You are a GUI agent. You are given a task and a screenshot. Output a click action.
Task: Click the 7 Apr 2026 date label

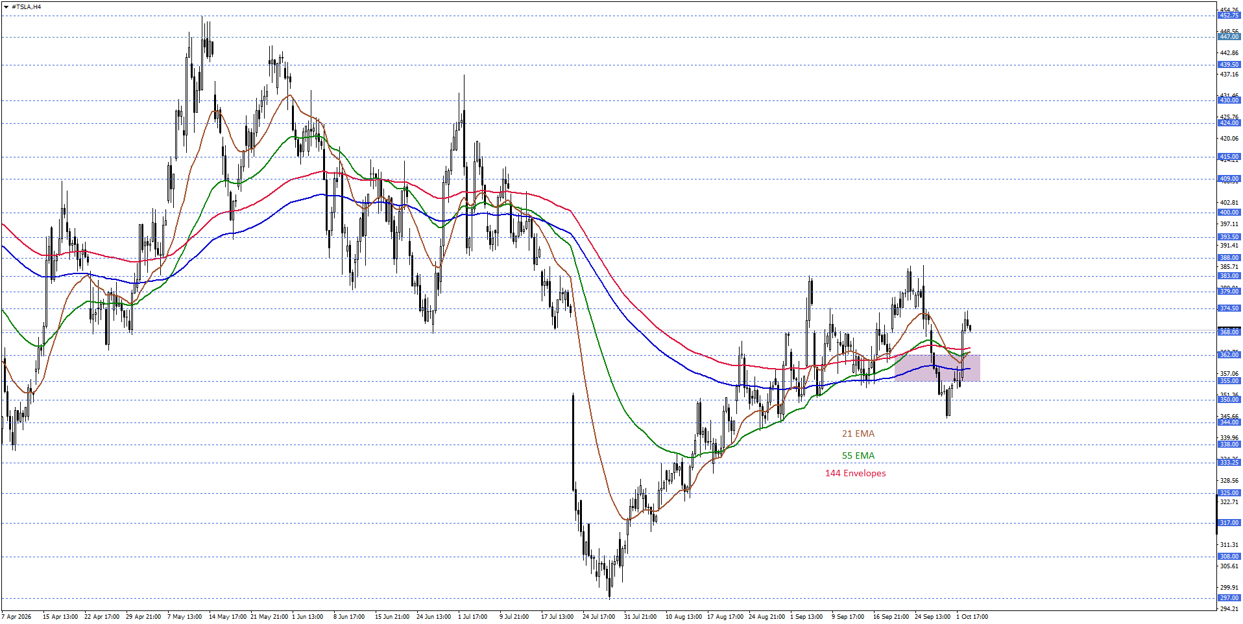pos(17,617)
